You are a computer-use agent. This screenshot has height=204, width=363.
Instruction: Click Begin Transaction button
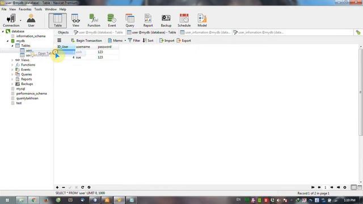coord(86,41)
